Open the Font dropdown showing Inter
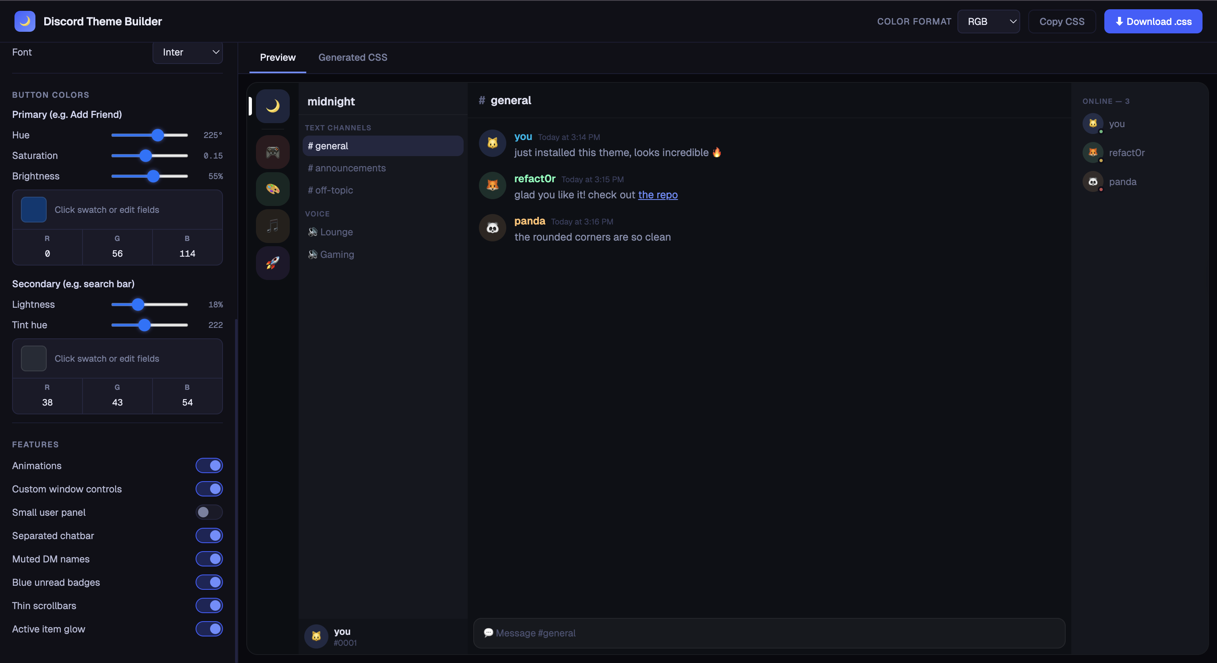Screen dimensions: 1217x663 (x=188, y=52)
